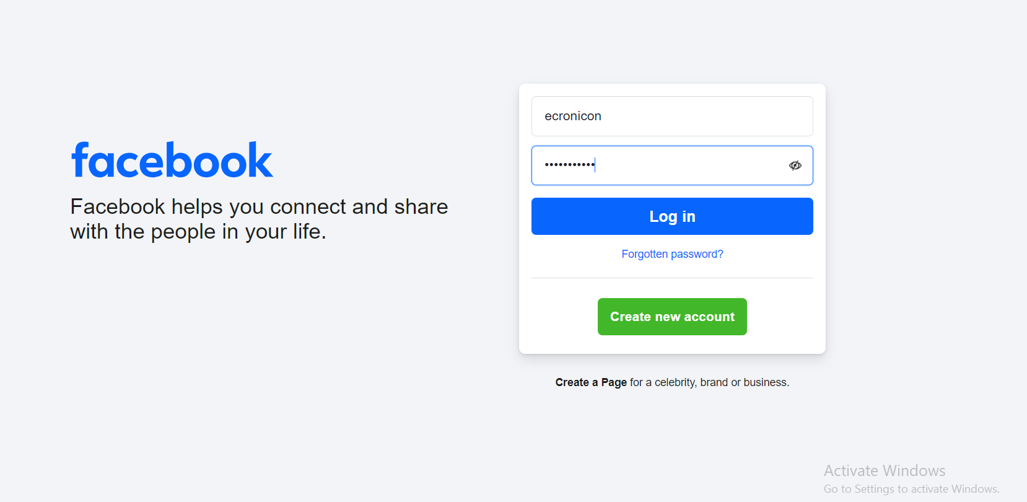Image resolution: width=1027 pixels, height=502 pixels.
Task: Click Create new account
Action: click(x=672, y=316)
